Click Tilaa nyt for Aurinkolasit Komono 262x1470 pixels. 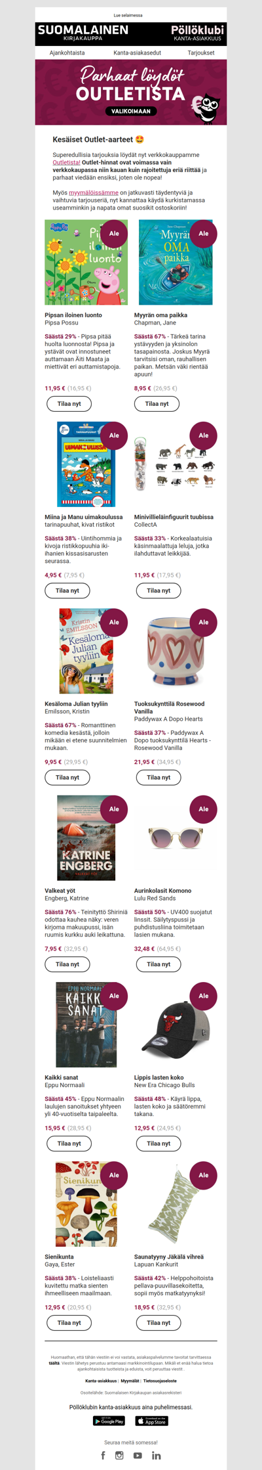tap(159, 964)
